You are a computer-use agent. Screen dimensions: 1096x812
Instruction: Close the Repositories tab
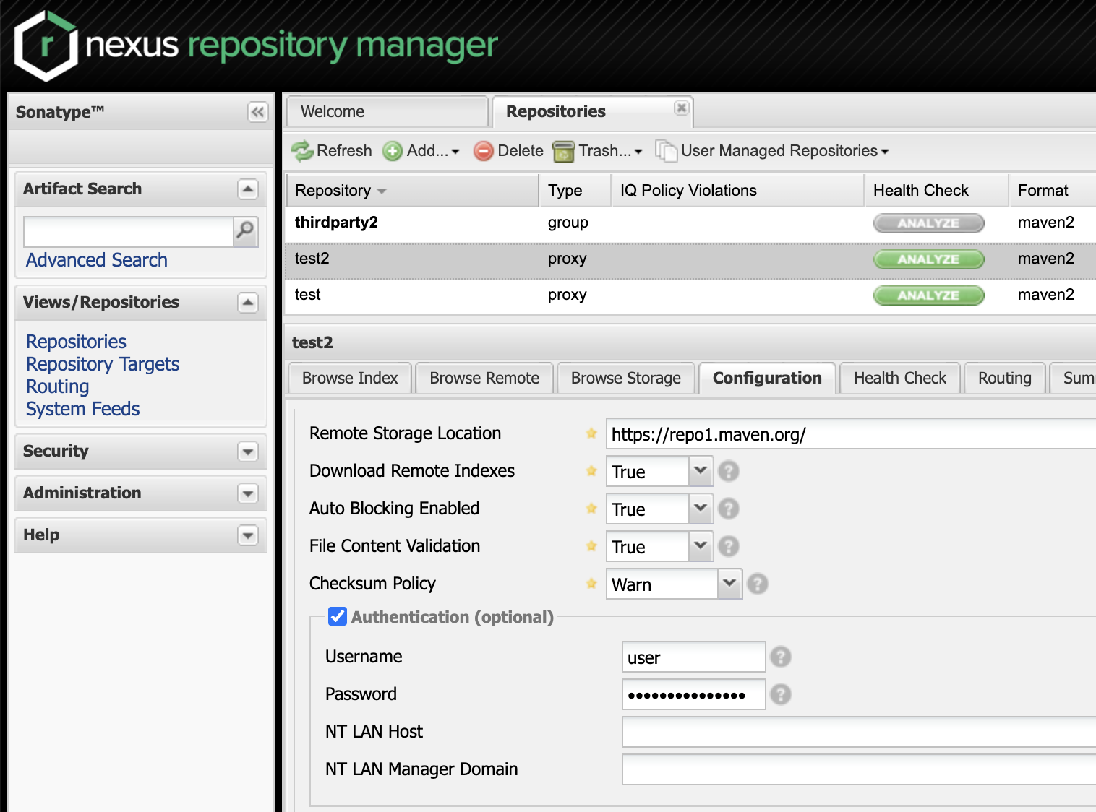click(x=681, y=108)
